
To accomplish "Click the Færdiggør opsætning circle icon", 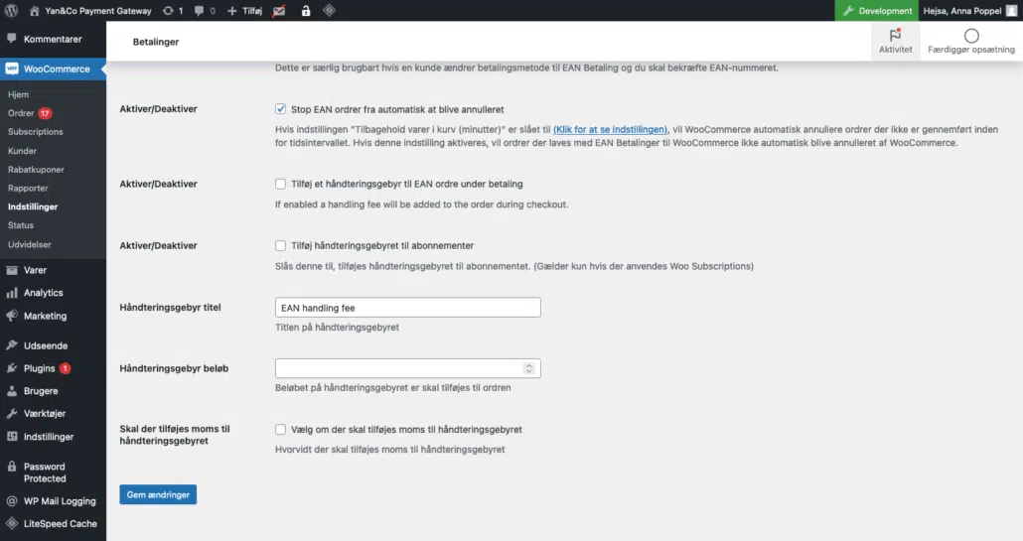I will tap(971, 36).
